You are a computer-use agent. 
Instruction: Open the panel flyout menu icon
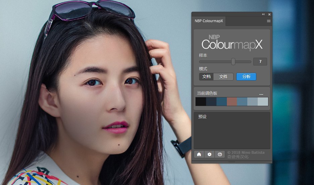pyautogui.click(x=269, y=21)
